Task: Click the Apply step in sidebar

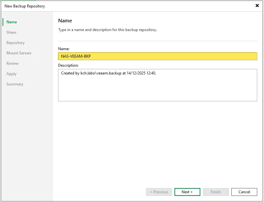Action: point(11,74)
